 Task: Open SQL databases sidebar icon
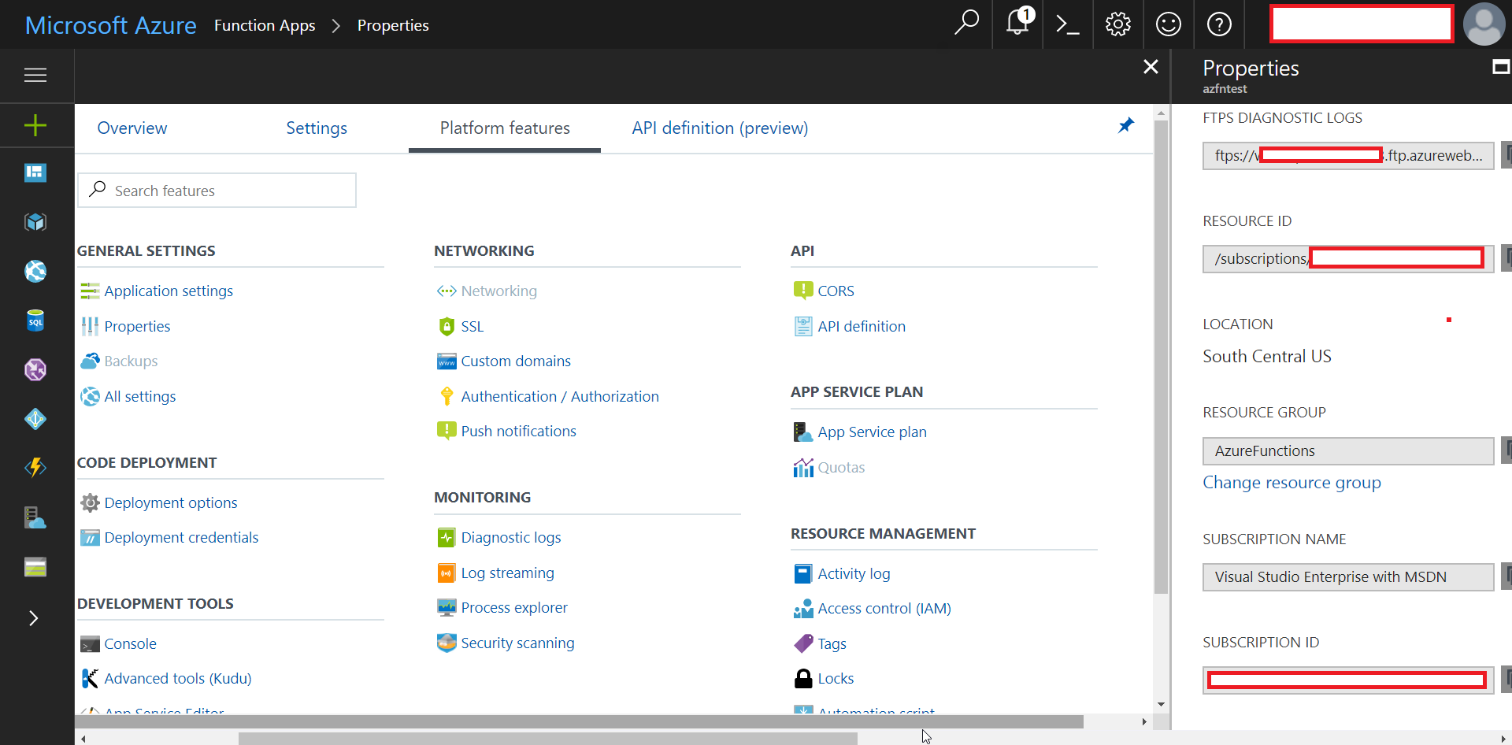[35, 321]
